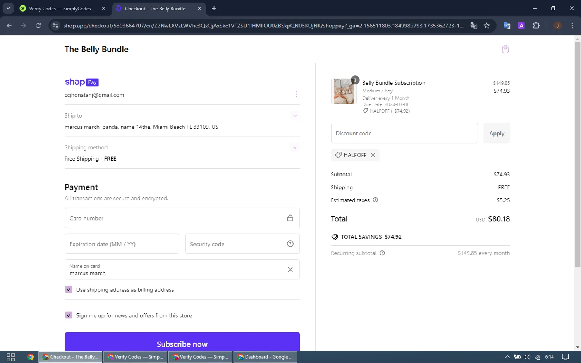The height and width of the screenshot is (363, 581).
Task: Clear the Name on card field
Action: [290, 269]
